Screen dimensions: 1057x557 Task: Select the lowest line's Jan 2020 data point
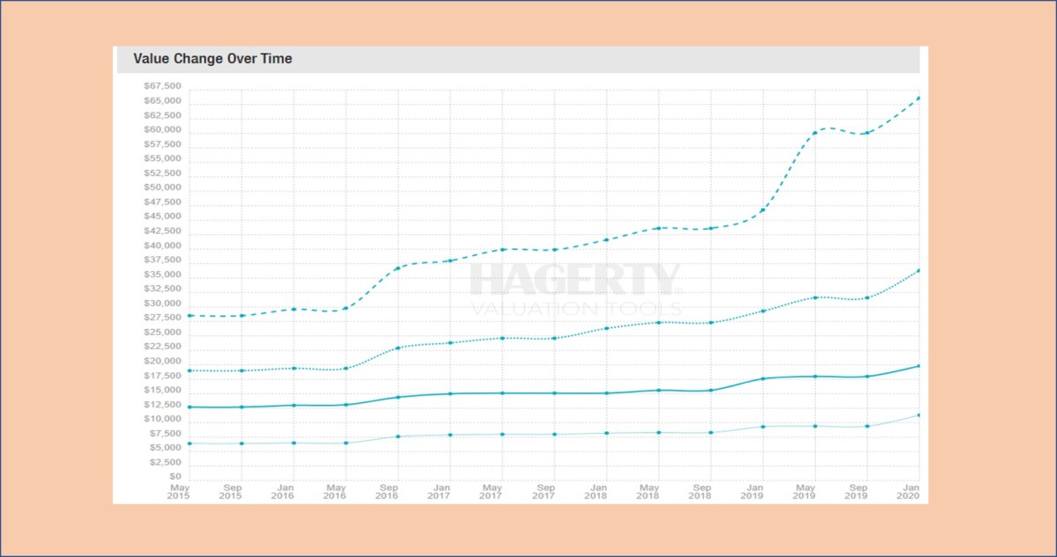click(x=919, y=414)
